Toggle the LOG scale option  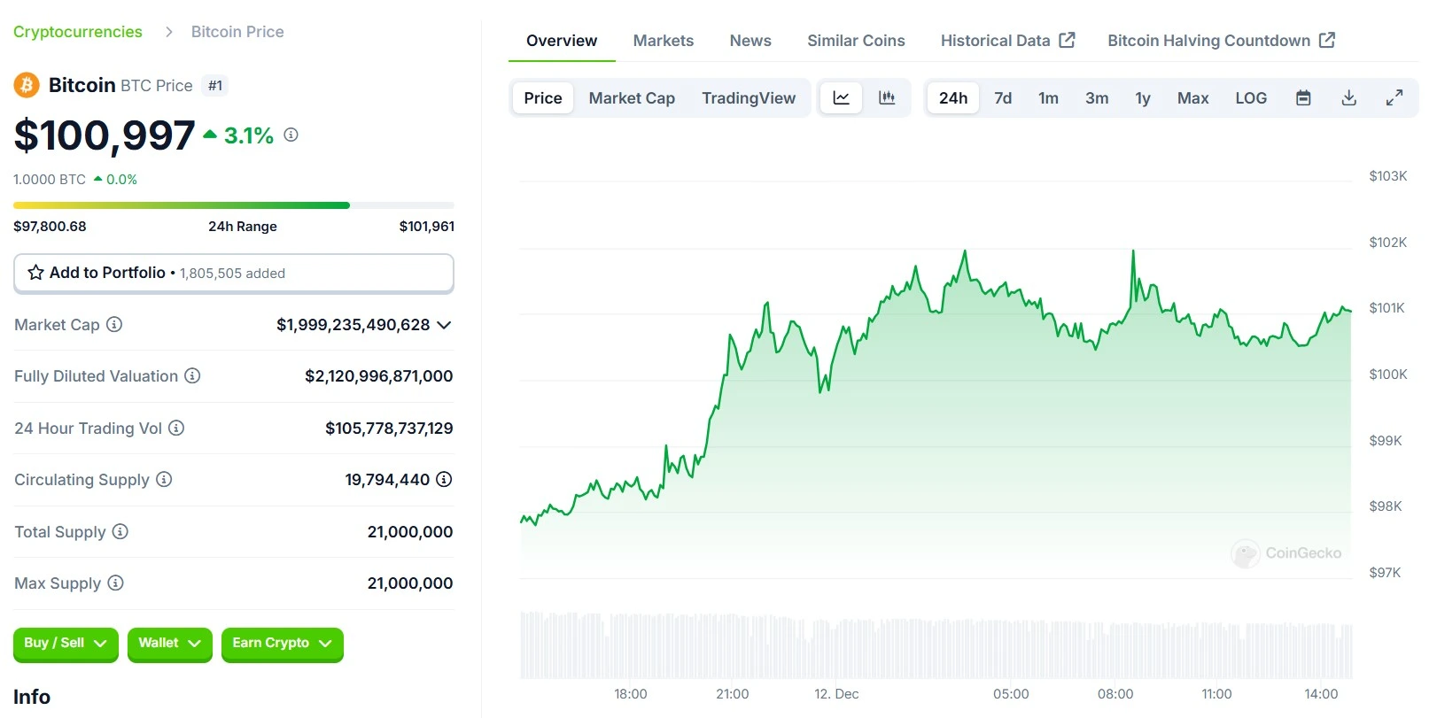[x=1251, y=98]
